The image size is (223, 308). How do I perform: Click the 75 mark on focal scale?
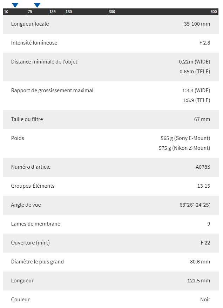pos(30,12)
